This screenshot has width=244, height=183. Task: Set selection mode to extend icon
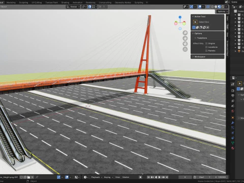coord(197,27)
